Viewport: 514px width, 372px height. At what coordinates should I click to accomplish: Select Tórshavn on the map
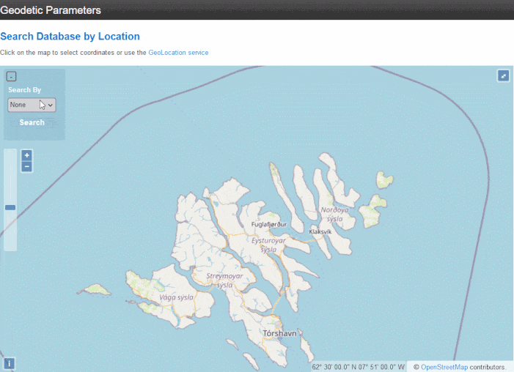(279, 334)
